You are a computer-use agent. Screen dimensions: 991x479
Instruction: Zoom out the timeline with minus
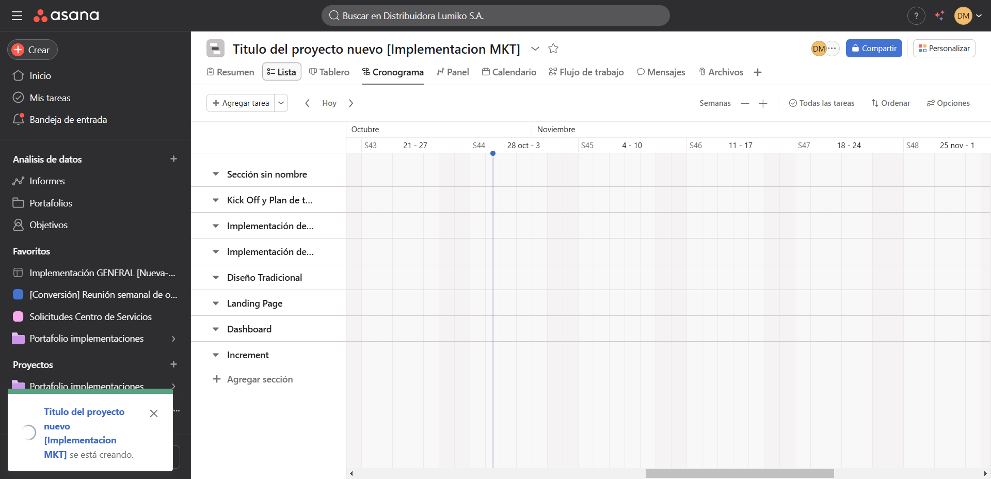[x=745, y=103]
